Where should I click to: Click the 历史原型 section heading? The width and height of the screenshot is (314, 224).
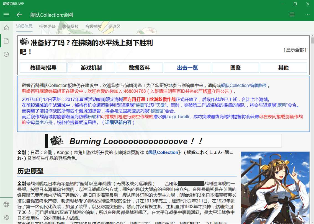click(x=30, y=171)
